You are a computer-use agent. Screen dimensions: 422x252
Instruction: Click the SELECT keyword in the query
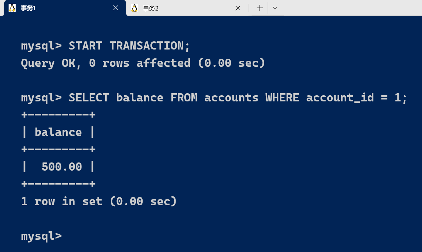coord(89,98)
